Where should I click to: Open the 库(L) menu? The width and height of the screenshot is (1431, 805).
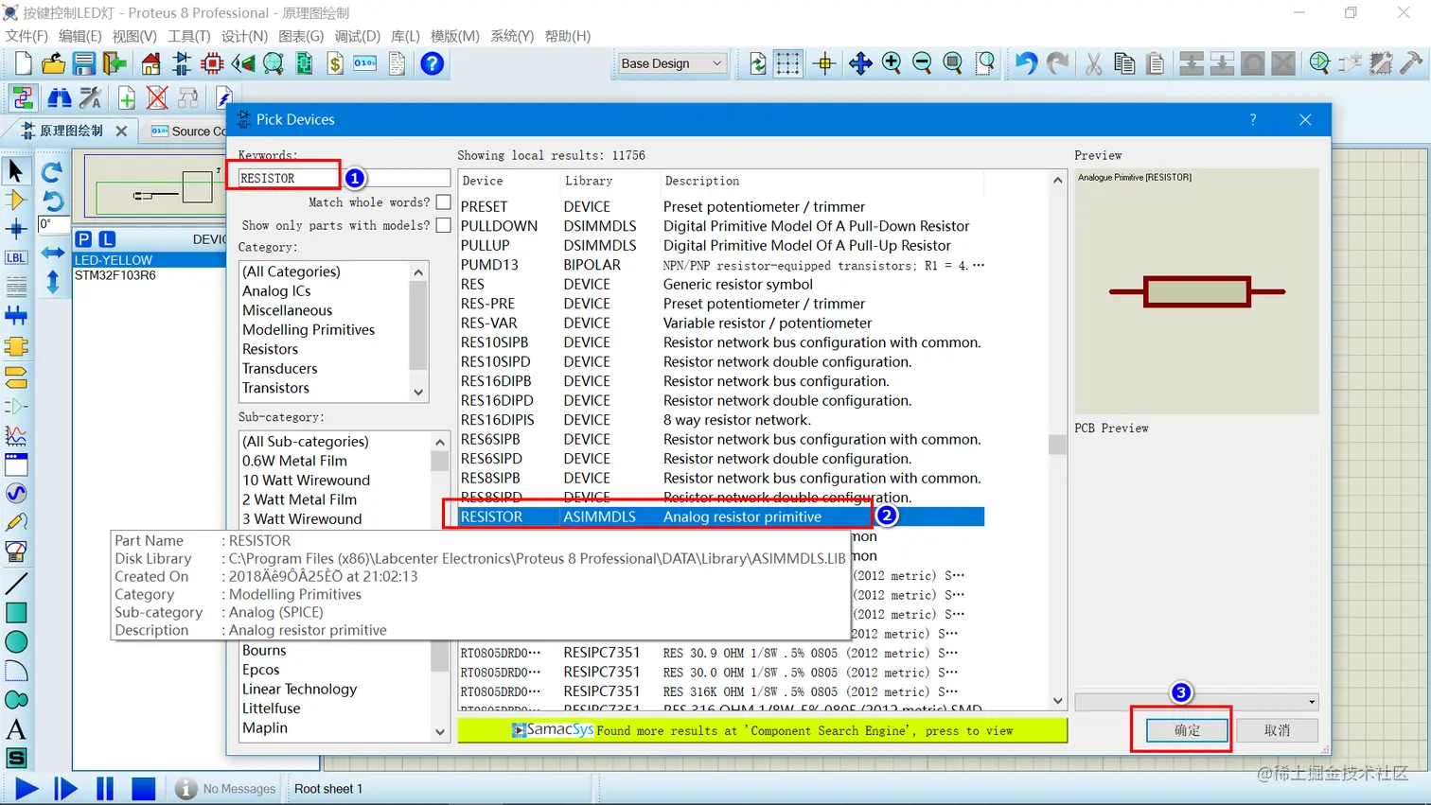click(405, 36)
